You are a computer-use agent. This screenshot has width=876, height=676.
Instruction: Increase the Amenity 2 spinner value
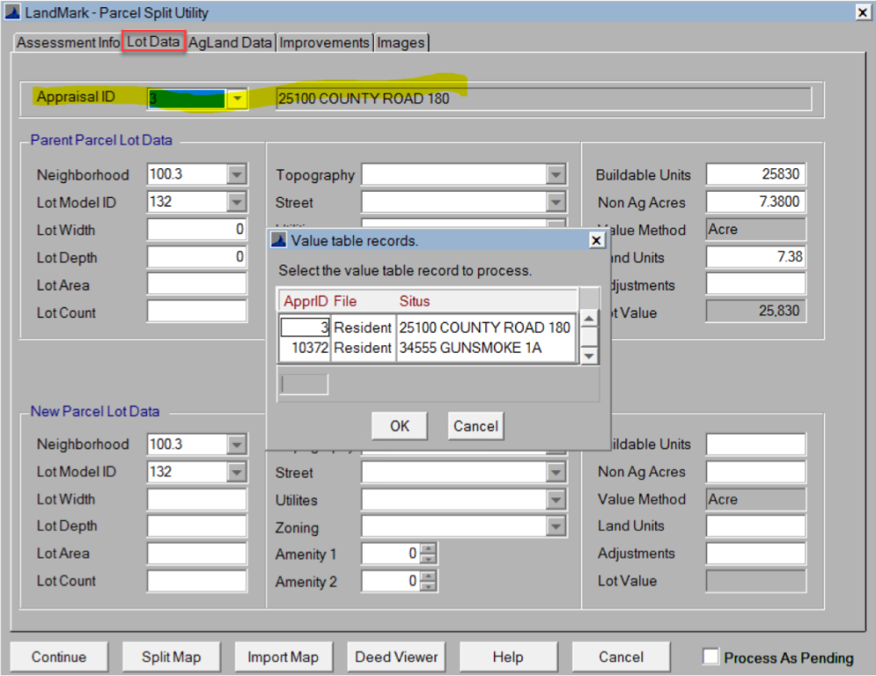pos(428,576)
